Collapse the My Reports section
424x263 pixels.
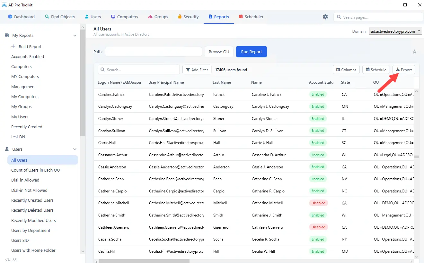75,36
